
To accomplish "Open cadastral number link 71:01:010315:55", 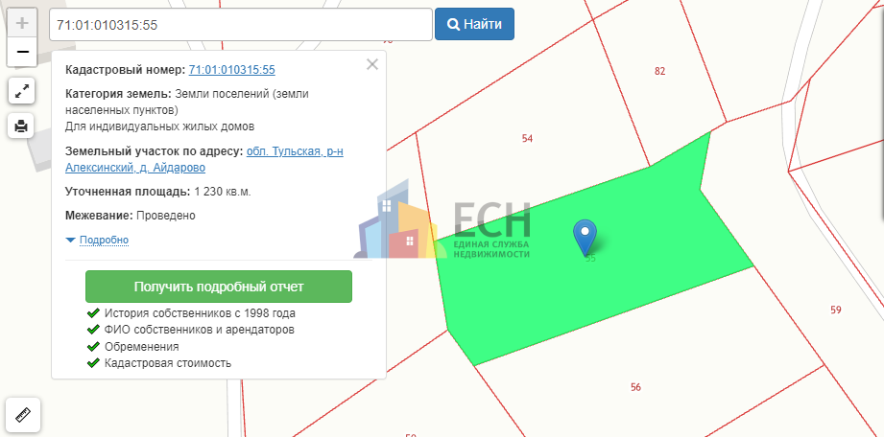I will click(231, 70).
